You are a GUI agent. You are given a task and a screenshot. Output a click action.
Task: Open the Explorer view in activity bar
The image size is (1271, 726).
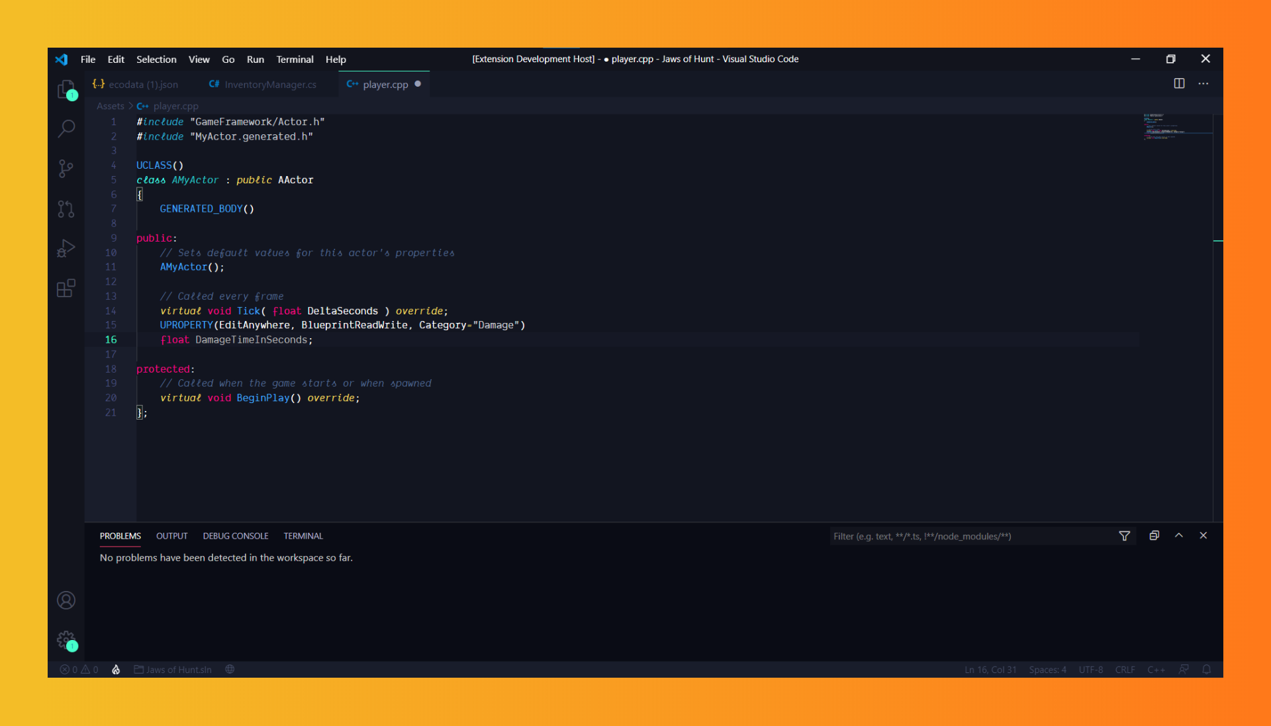[66, 89]
